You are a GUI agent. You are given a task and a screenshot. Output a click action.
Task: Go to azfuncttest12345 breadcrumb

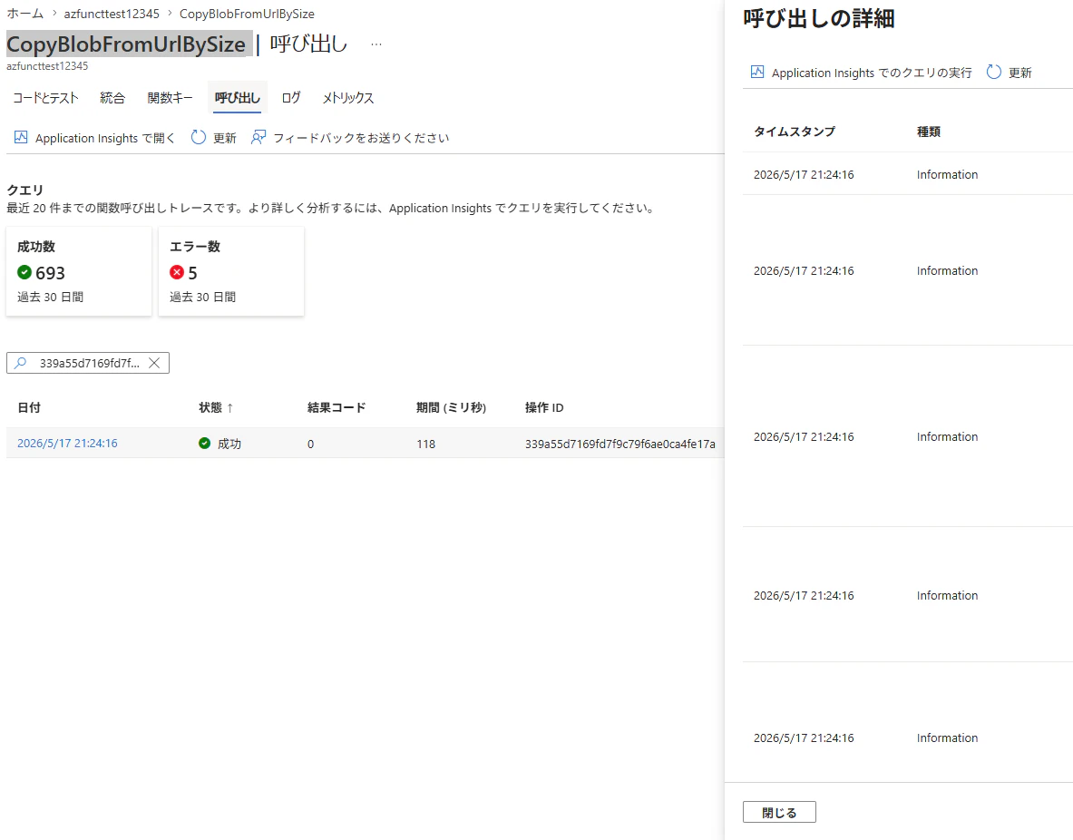coord(112,14)
